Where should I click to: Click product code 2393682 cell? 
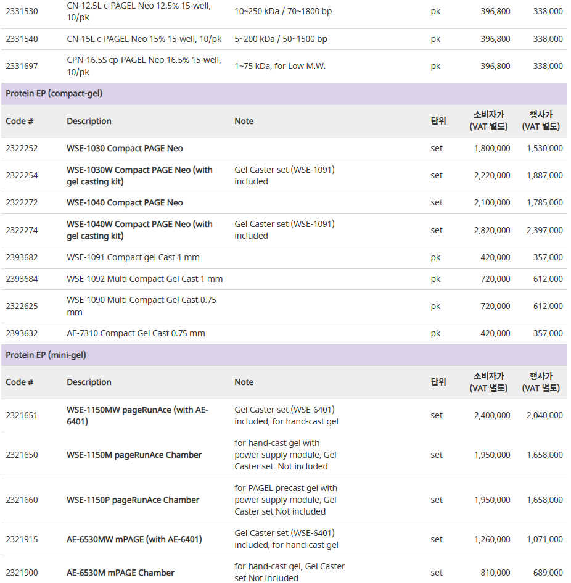point(22,257)
